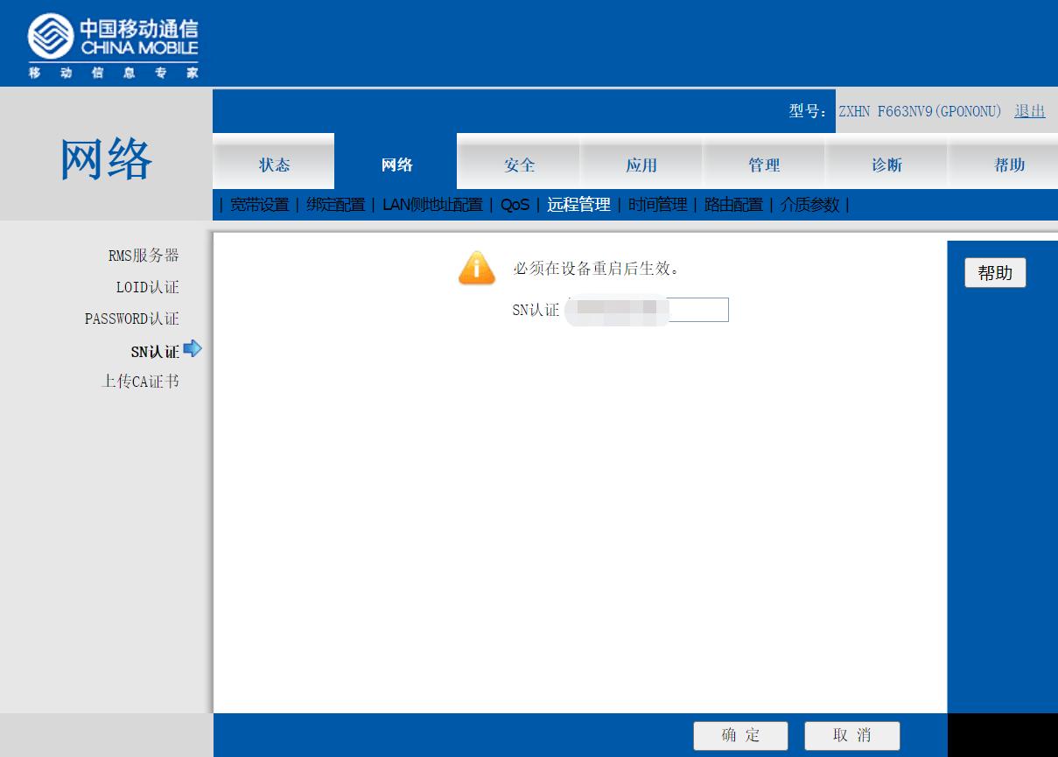Click the 确定 confirm button
The image size is (1058, 757).
pyautogui.click(x=740, y=735)
